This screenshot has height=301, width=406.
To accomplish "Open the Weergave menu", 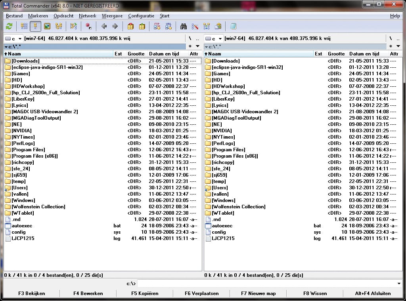I will point(112,16).
